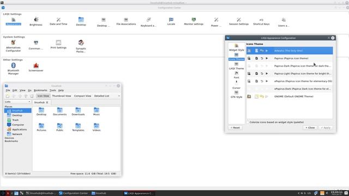Open the Tools menu

(x=52, y=90)
